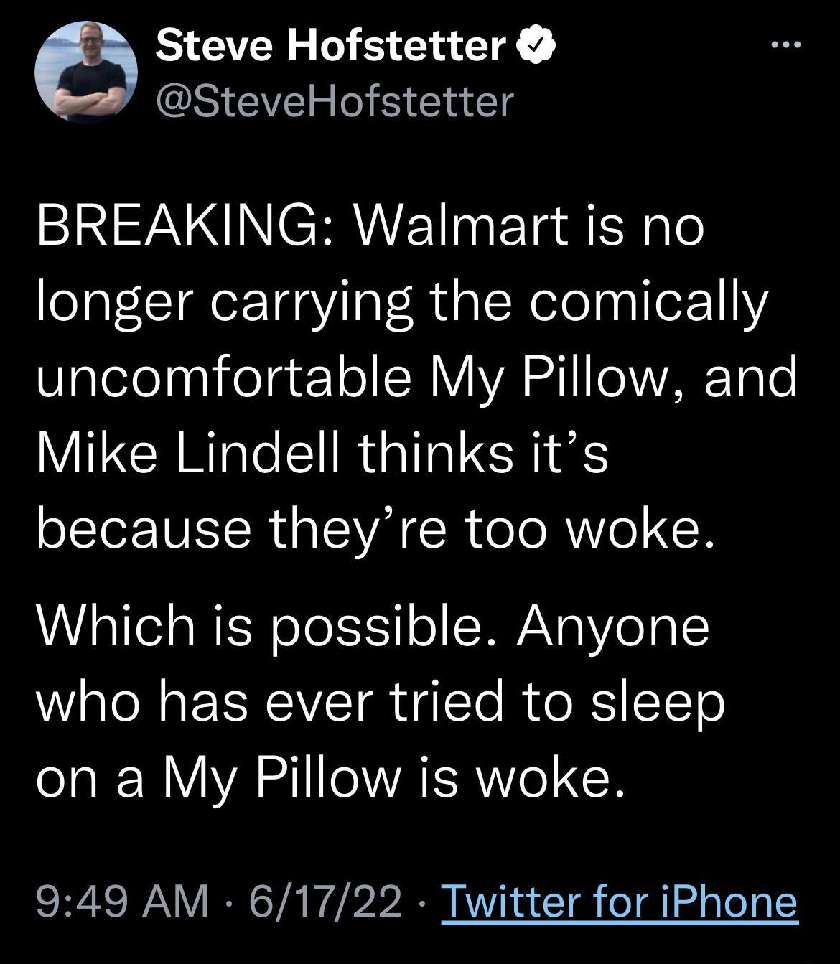
Task: Select the @SteveHofstetter handle
Action: point(330,100)
